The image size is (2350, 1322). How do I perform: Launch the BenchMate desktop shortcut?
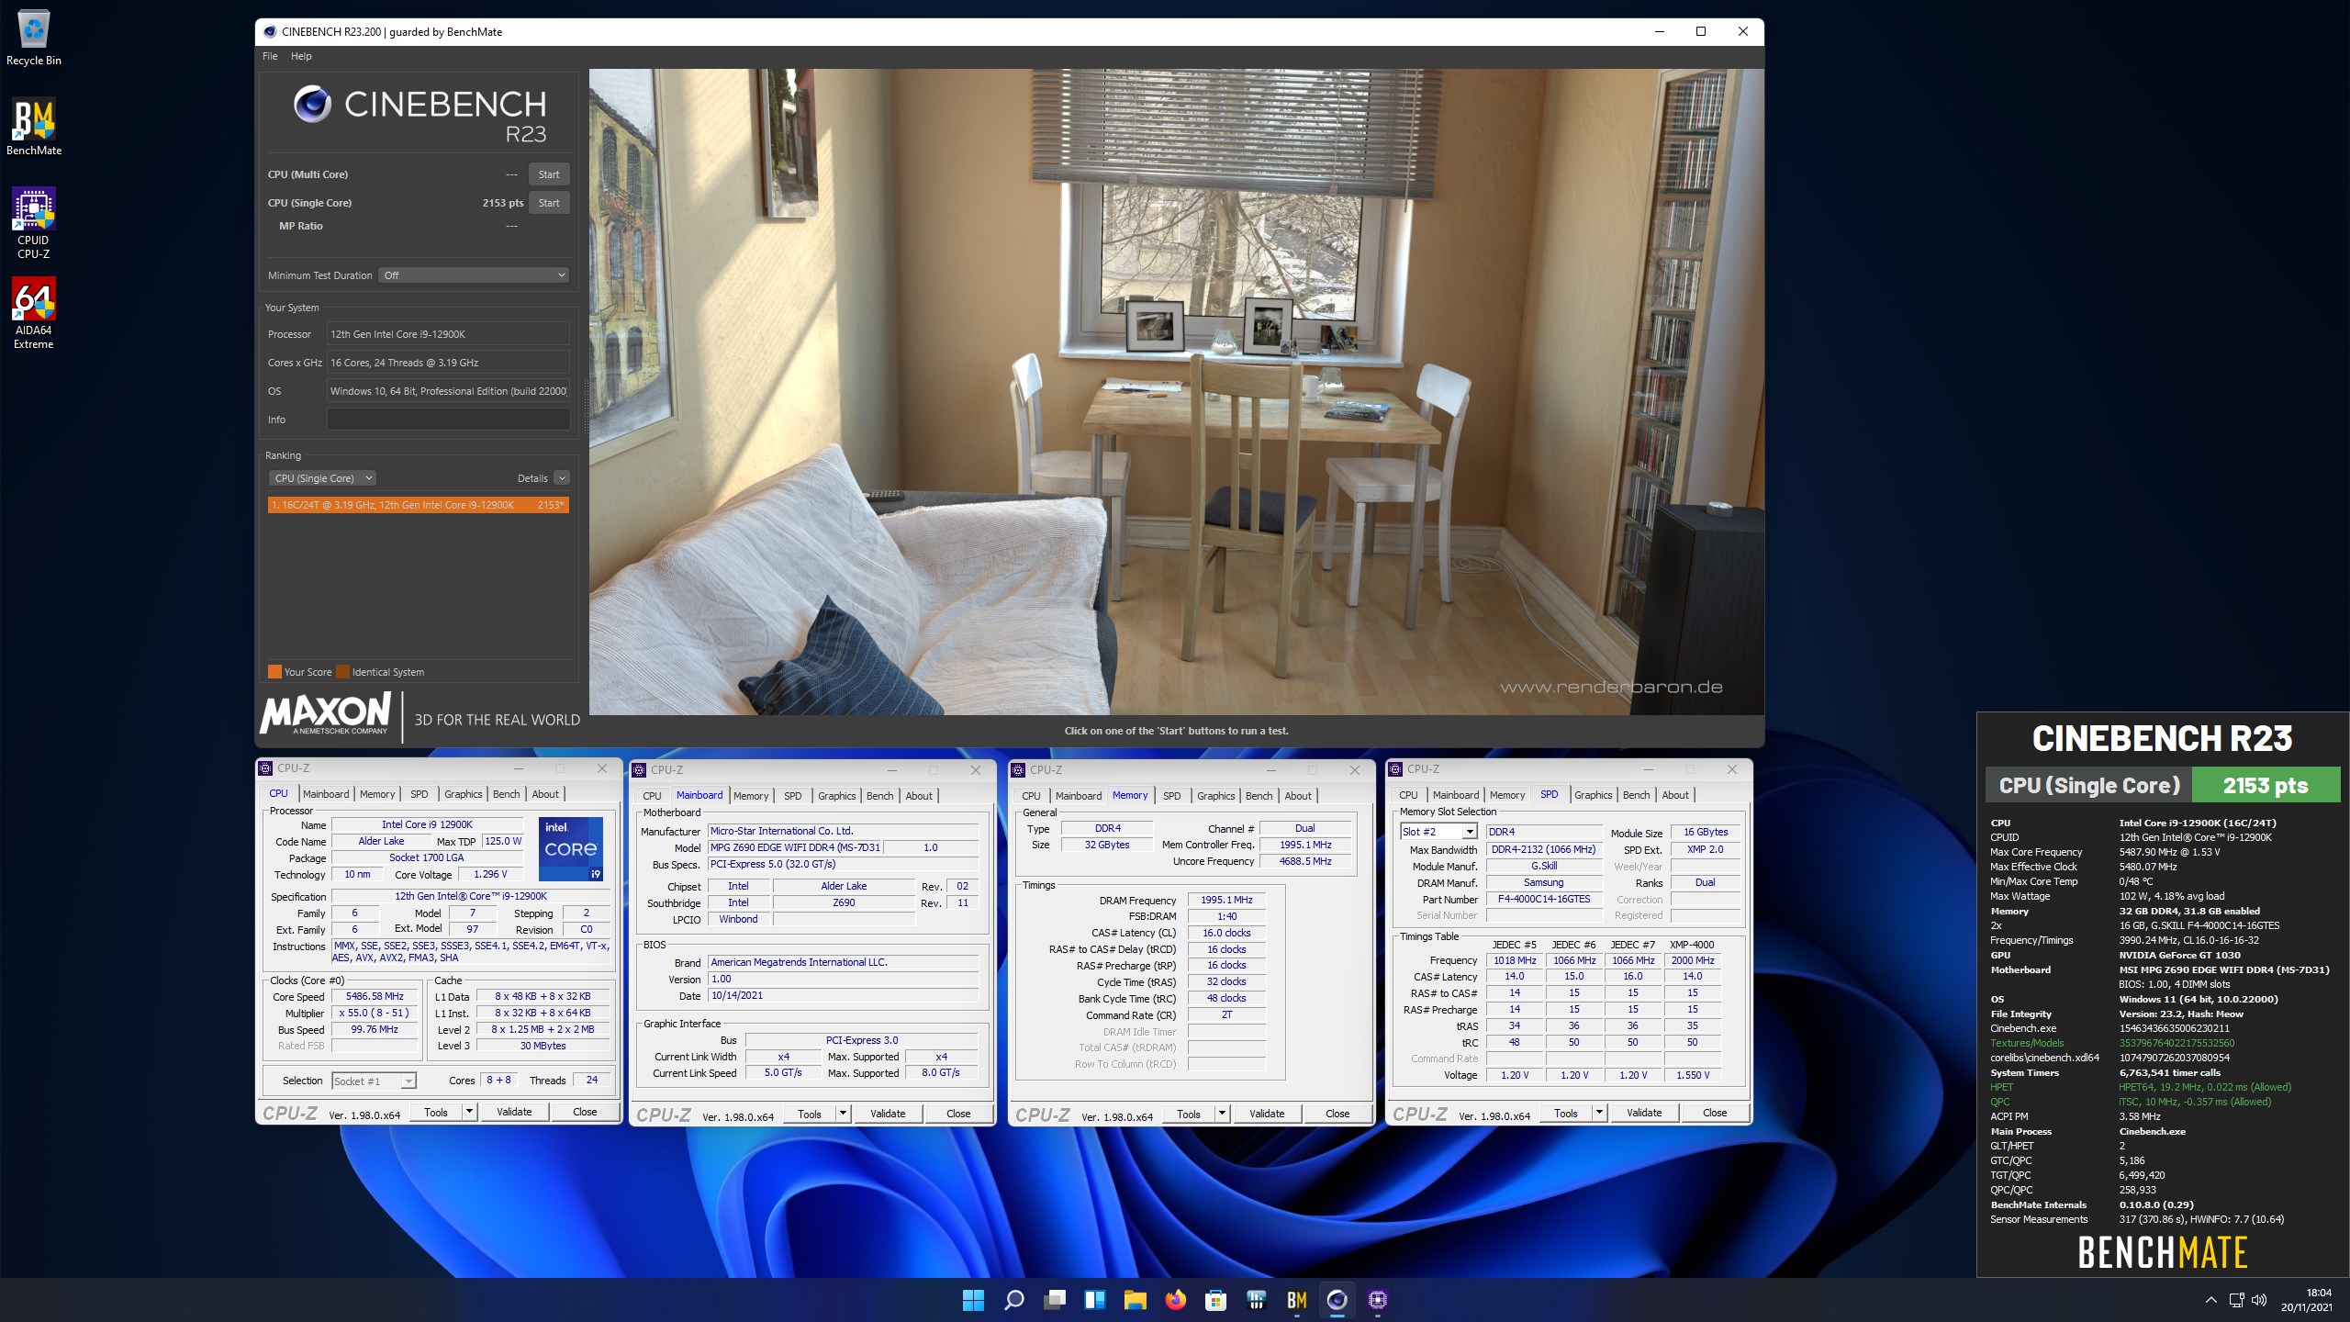(33, 127)
